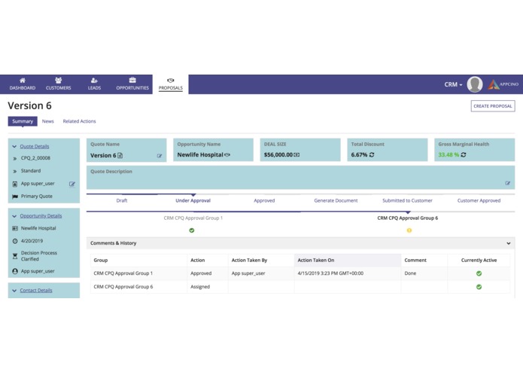Click the user avatar picture
Viewport: 523px width, 372px height.
coord(475,84)
